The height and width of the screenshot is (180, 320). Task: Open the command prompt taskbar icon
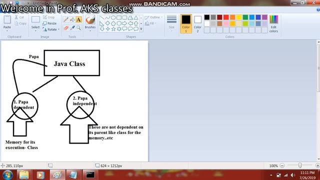(x=90, y=175)
